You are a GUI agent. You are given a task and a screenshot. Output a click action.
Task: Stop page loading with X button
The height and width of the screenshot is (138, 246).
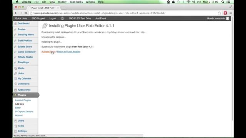click(26, 13)
